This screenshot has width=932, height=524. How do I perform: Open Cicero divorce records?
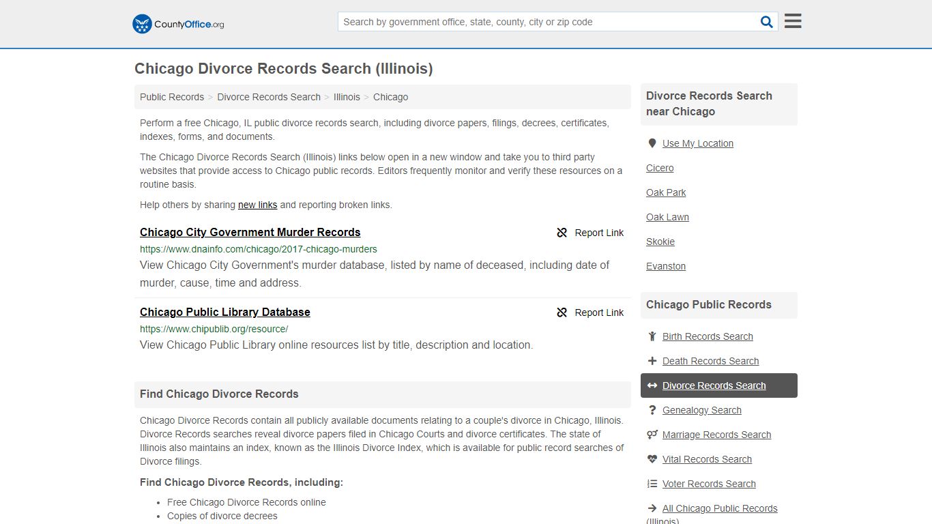tap(660, 168)
